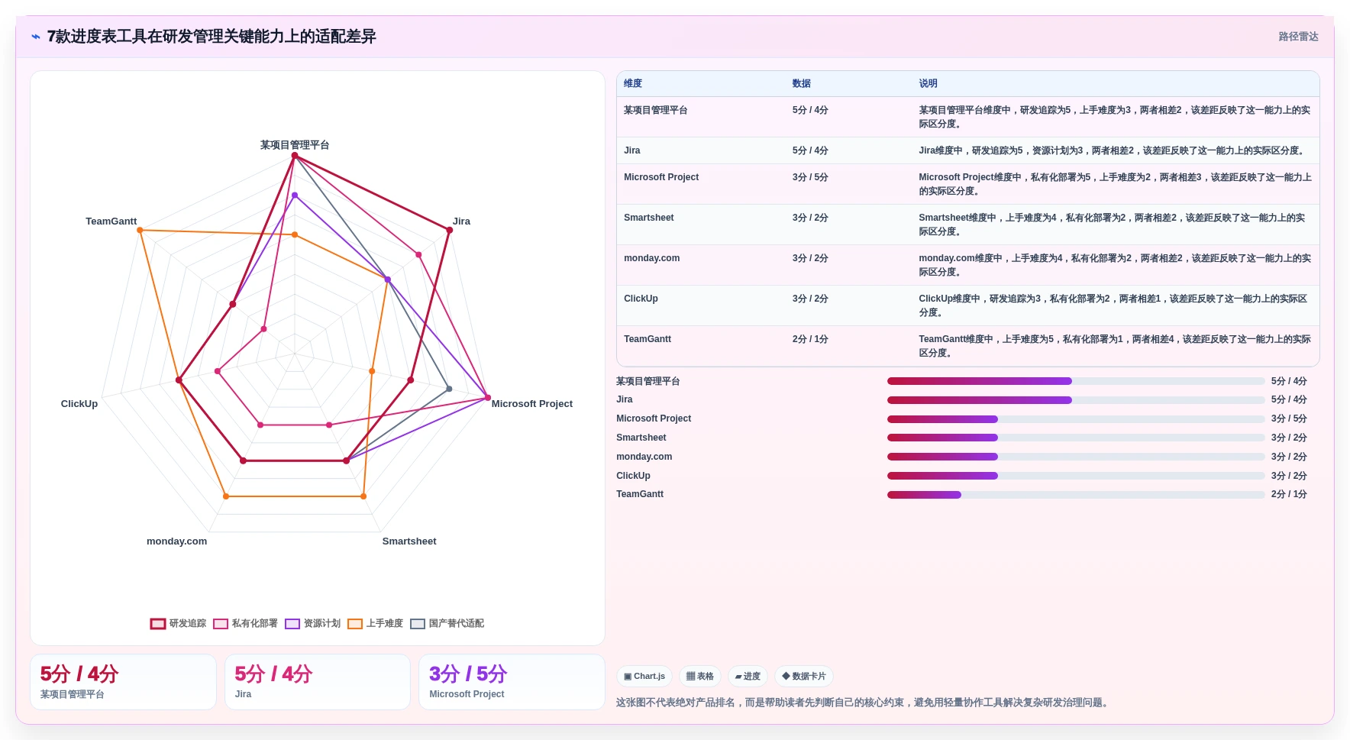Toggle the 私有化部署 legend swatch
Viewport: 1350px width, 740px height.
tap(221, 624)
